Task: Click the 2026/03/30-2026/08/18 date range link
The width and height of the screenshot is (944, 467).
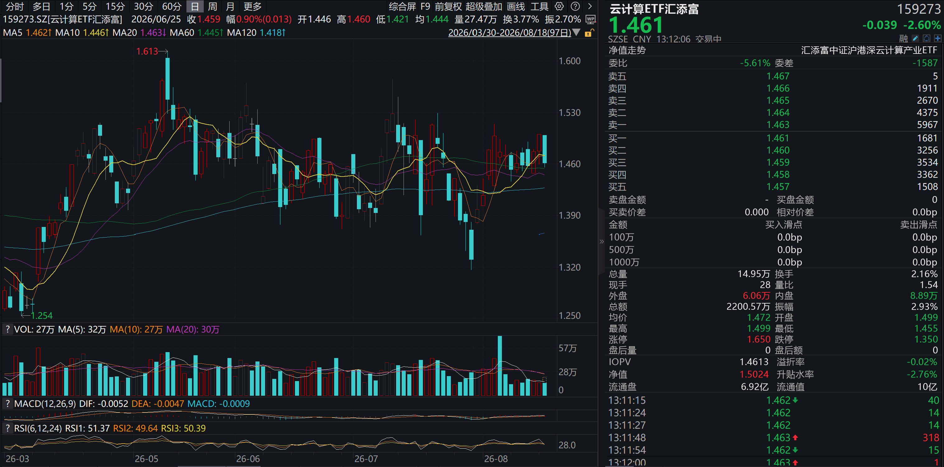Action: click(x=509, y=33)
